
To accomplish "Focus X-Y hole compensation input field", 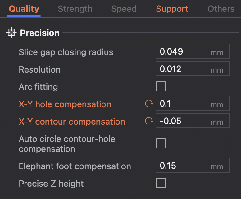I will pyautogui.click(x=183, y=104).
